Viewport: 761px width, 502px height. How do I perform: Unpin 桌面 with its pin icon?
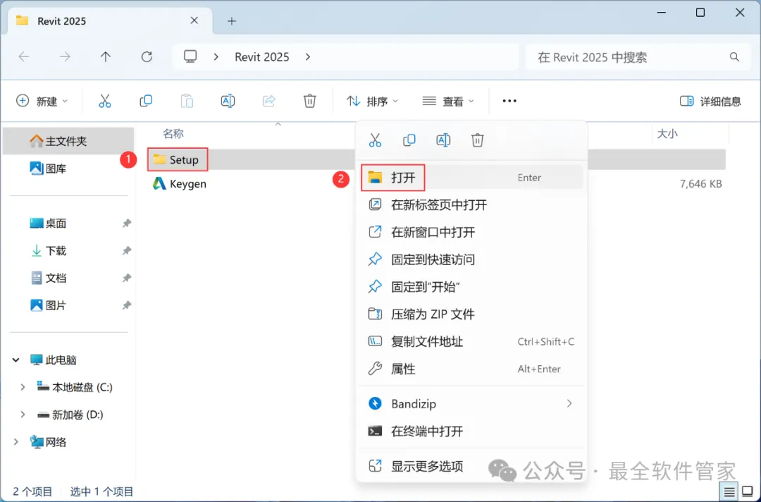tap(127, 224)
